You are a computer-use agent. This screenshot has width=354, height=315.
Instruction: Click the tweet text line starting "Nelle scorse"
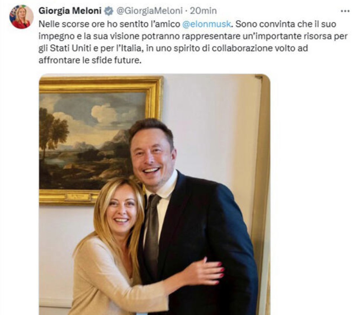pyautogui.click(x=187, y=24)
